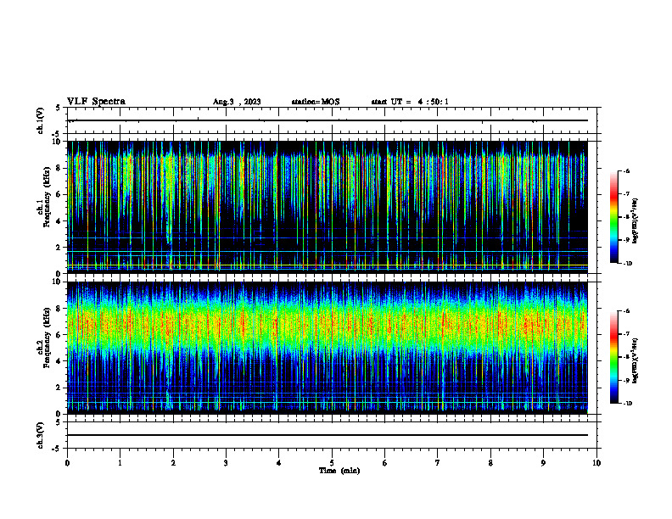Click the "Time (min)" x-axis label
Screen dimensions: 672x519
[339, 471]
